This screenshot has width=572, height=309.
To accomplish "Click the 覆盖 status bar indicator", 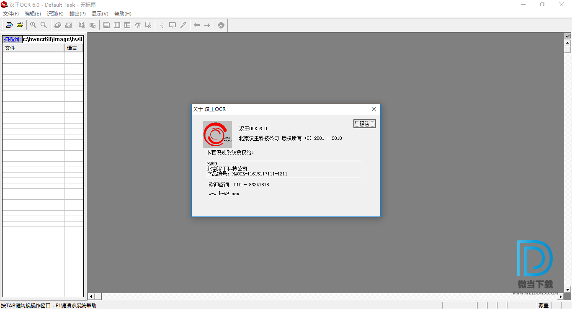I will [x=544, y=306].
